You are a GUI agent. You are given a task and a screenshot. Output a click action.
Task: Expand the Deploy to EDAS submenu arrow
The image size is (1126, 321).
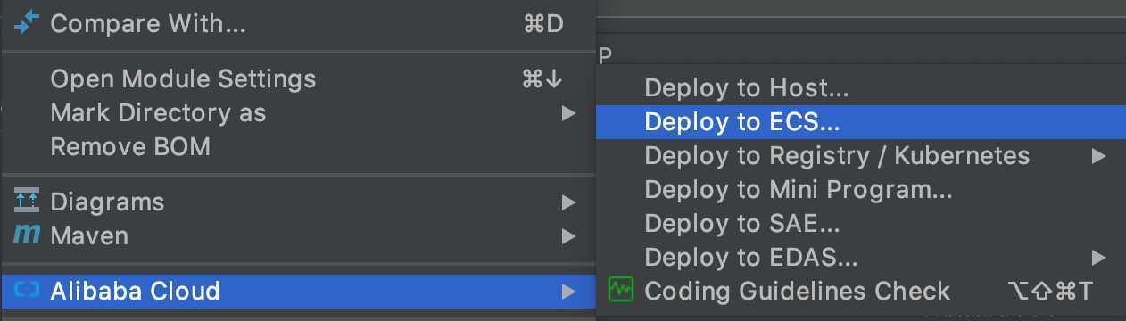tap(1098, 259)
